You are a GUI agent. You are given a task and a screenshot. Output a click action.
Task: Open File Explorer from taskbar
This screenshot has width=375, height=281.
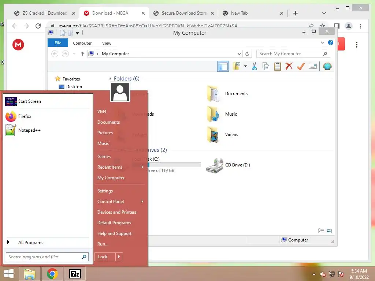click(x=30, y=274)
